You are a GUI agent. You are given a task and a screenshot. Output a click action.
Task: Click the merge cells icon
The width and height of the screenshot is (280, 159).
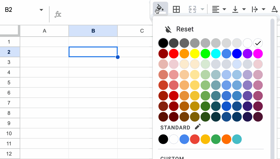click(192, 9)
